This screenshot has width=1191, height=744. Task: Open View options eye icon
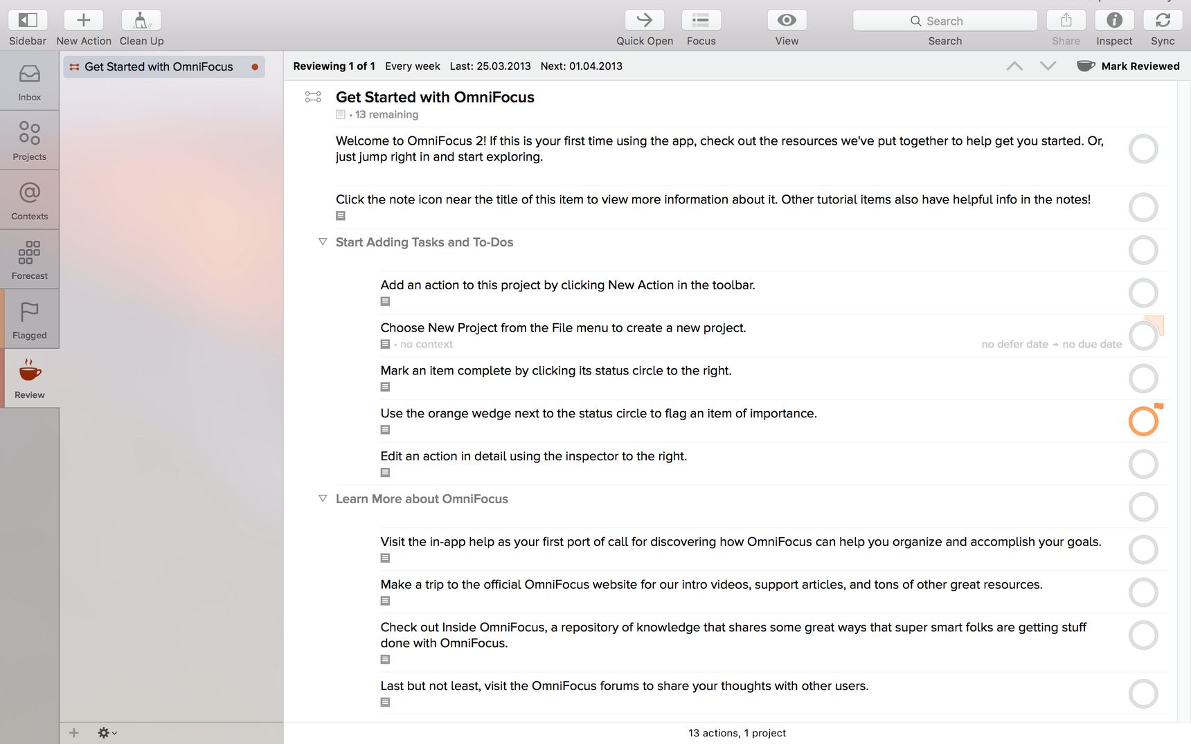pyautogui.click(x=787, y=20)
